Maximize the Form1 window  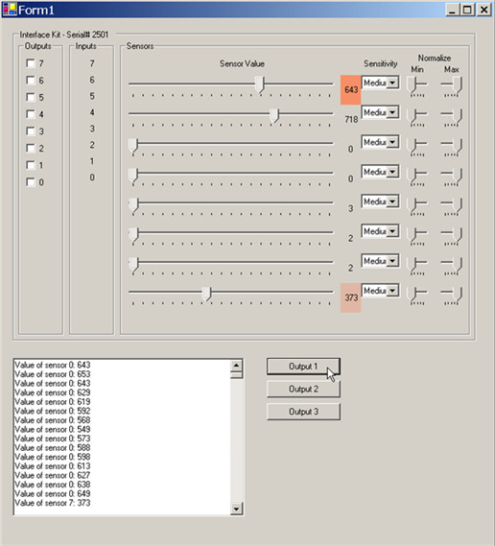(467, 10)
